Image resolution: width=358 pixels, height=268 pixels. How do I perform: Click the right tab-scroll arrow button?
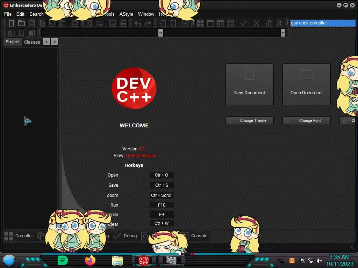pyautogui.click(x=55, y=42)
